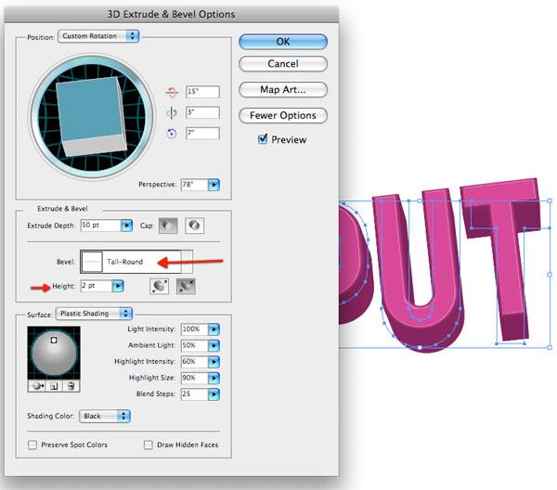This screenshot has width=557, height=490.
Task: Click the blue Z-axis rotation icon
Action: pos(172,134)
